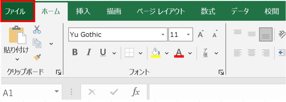Open the フォント group dialog launcher

pos(221,73)
